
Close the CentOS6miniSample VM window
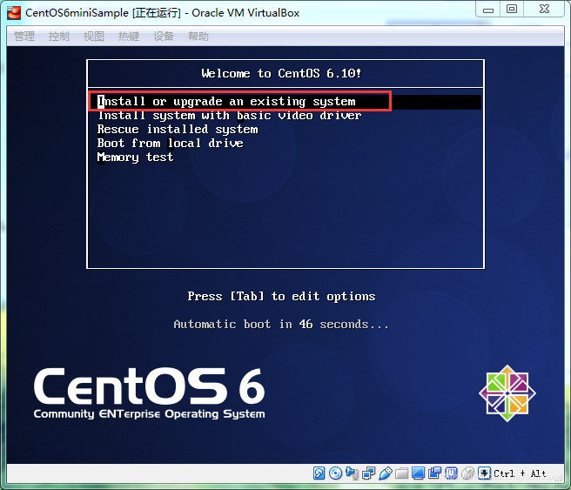click(544, 9)
